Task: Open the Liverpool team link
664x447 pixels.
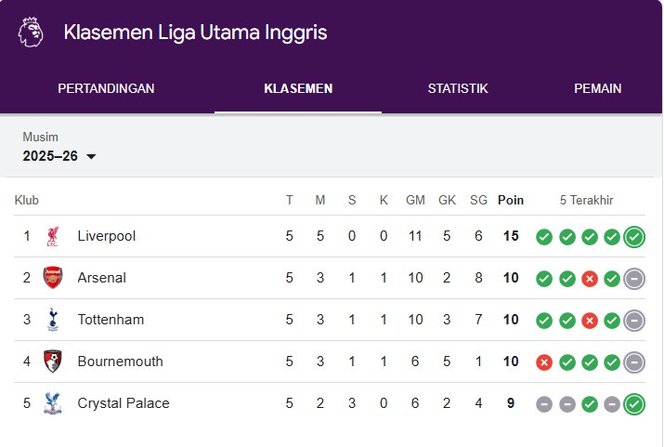Action: [x=107, y=236]
